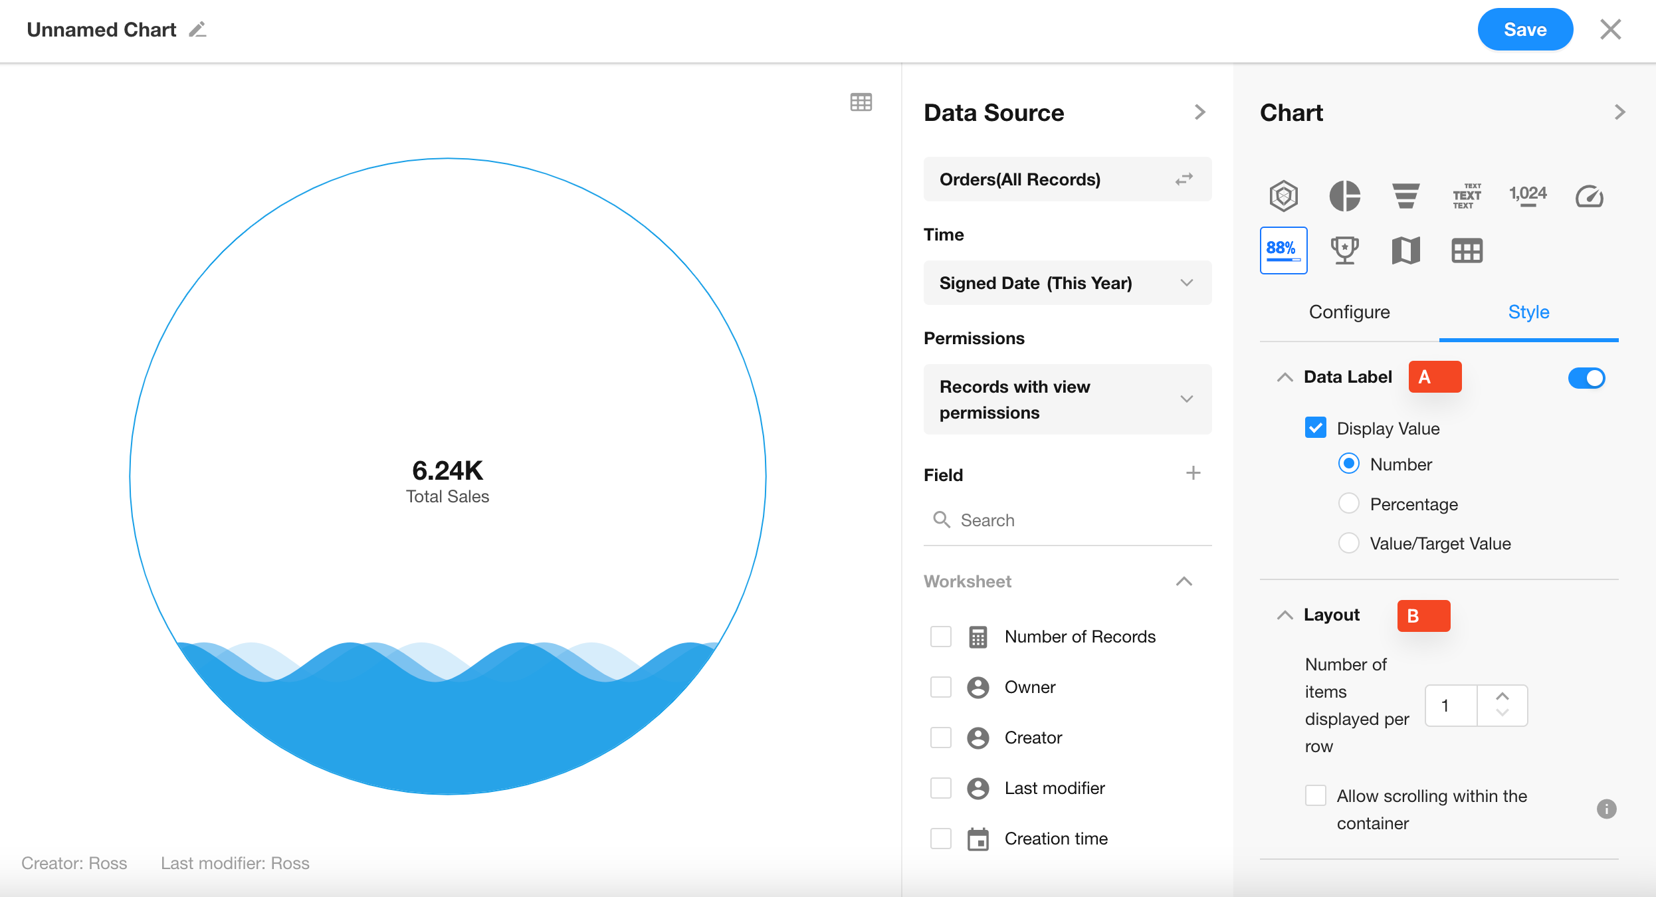The height and width of the screenshot is (897, 1656).
Task: Turn off the Data Label switch
Action: coord(1586,378)
